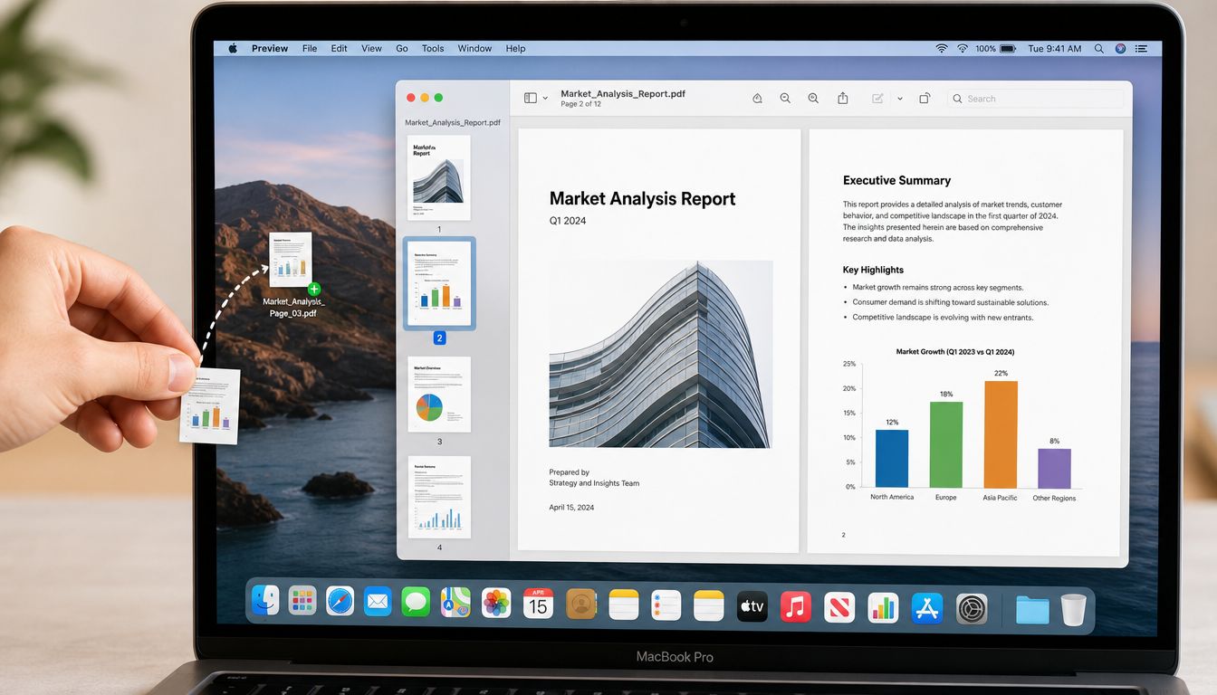The image size is (1217, 695).
Task: Open News from the Dock
Action: tap(839, 607)
